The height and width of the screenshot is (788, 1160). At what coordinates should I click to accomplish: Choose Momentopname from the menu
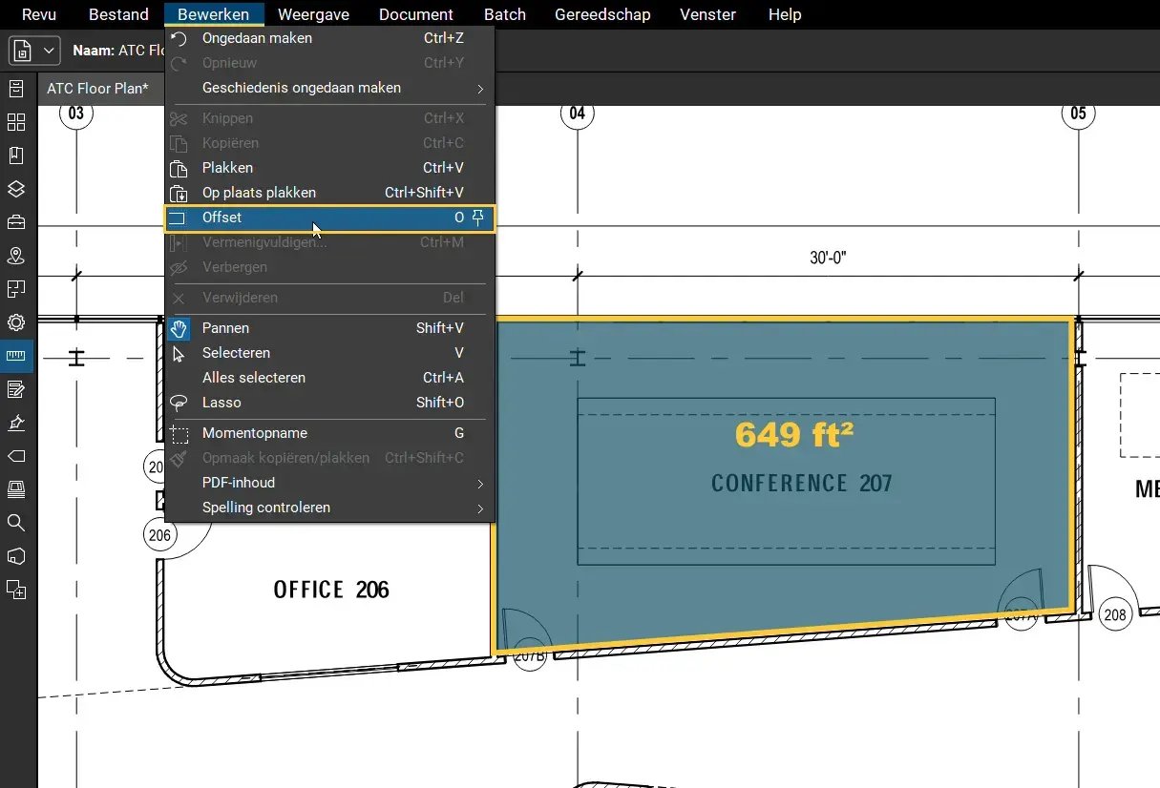pos(329,433)
